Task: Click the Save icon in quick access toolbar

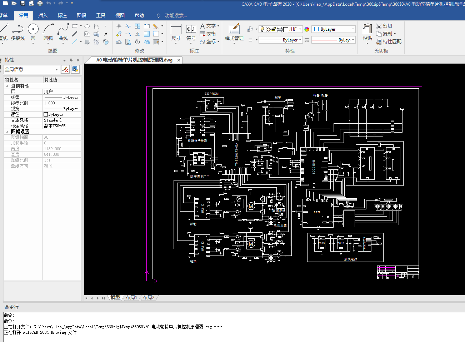Action: pos(23,4)
